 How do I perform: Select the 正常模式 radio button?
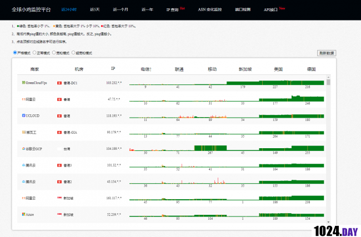coord(34,53)
